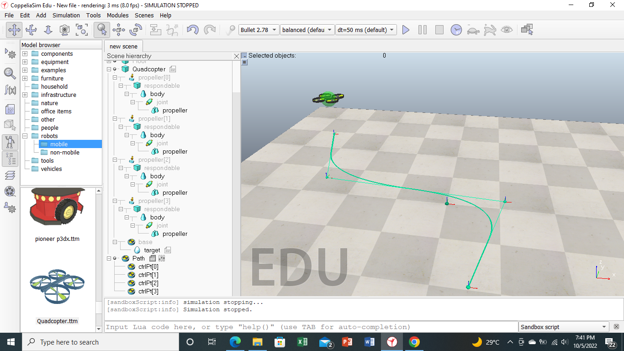Select the camera pan tool
The height and width of the screenshot is (351, 624).
[14, 30]
